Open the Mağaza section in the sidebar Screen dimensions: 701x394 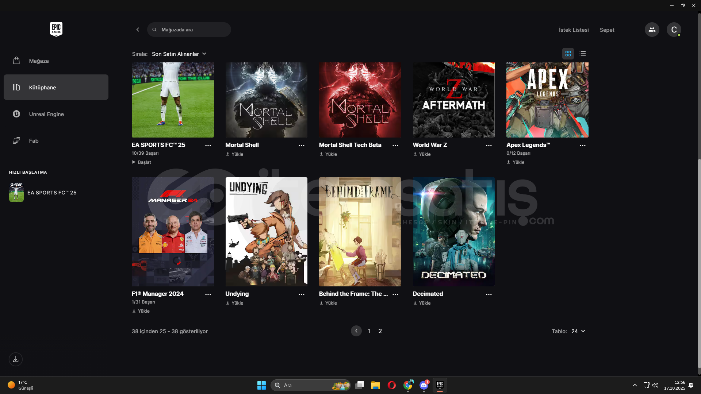point(39,61)
